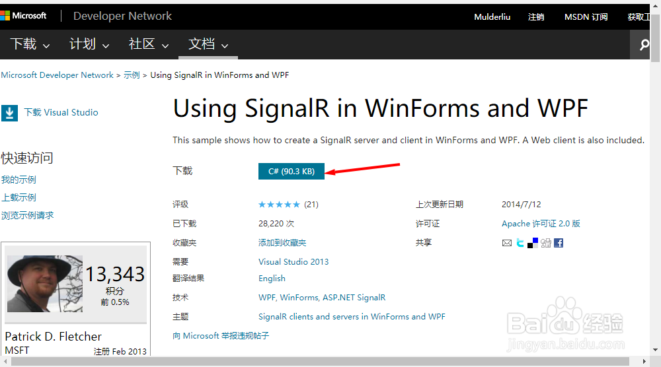Expand the 文档 navigation menu
The height and width of the screenshot is (367, 661).
[208, 44]
